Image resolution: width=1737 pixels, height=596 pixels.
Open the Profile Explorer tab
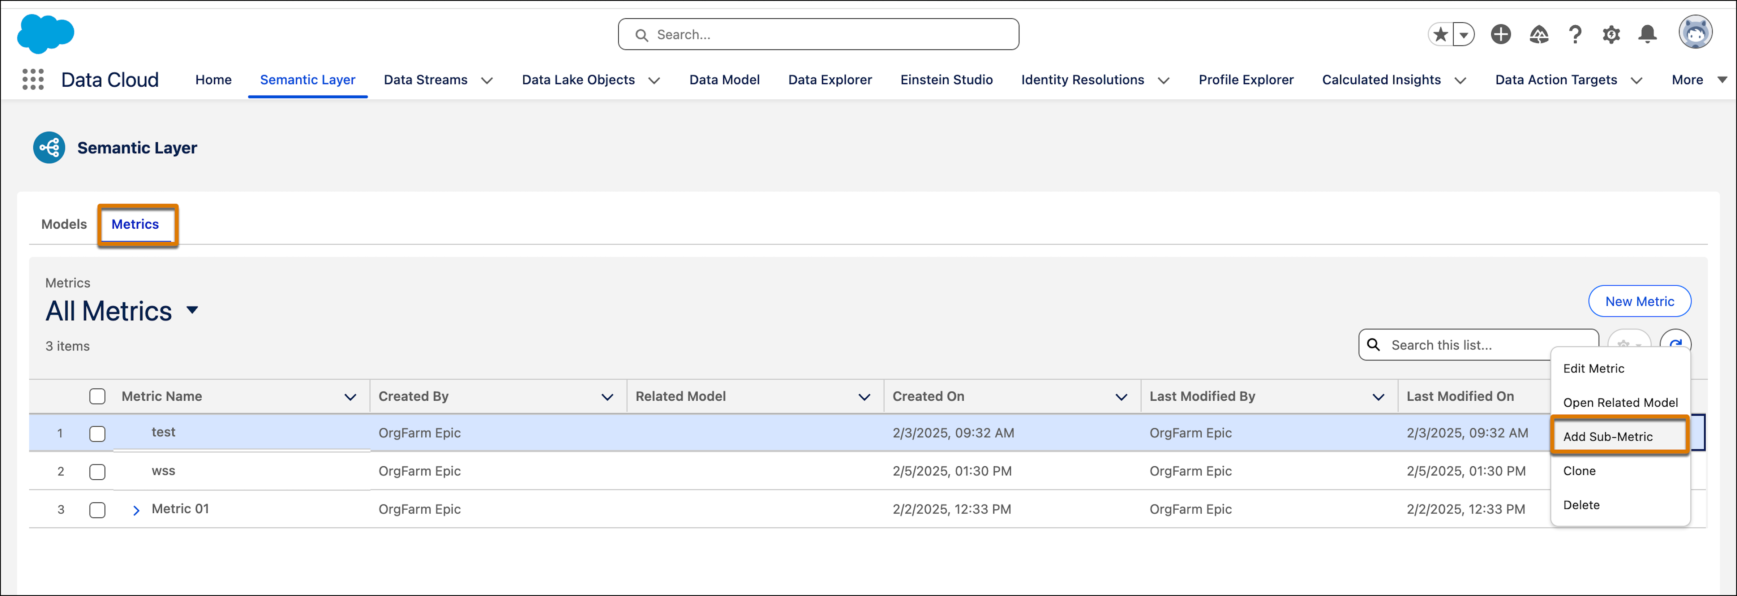1246,79
